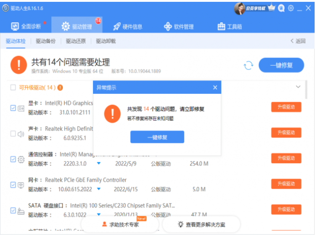The width and height of the screenshot is (316, 237).
Task: Close the 异常提示 dialog
Action: point(215,88)
